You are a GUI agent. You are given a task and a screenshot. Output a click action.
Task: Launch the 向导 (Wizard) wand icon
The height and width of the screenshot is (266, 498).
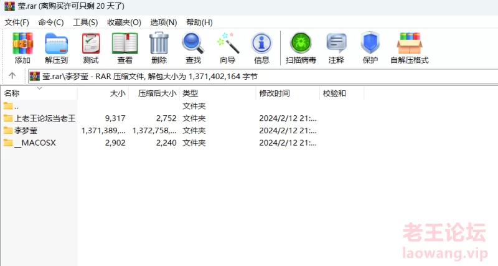pos(227,43)
